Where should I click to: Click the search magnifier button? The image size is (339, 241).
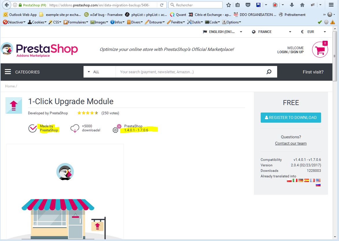click(269, 72)
